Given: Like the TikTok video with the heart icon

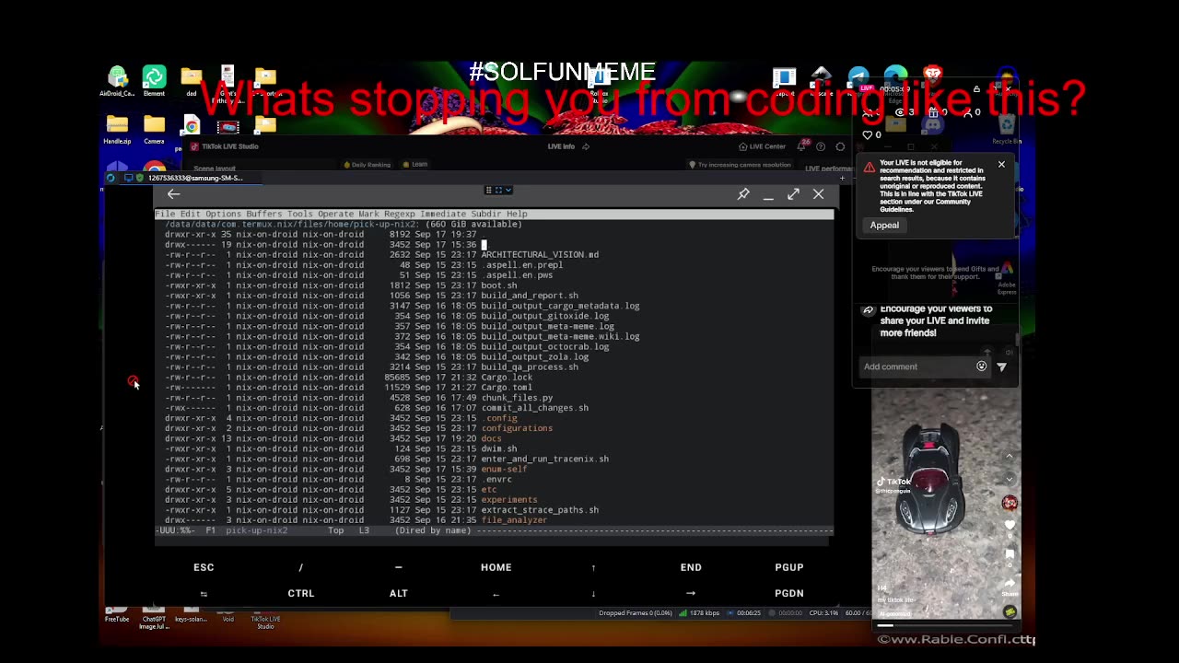Looking at the screenshot, I should [x=1010, y=526].
